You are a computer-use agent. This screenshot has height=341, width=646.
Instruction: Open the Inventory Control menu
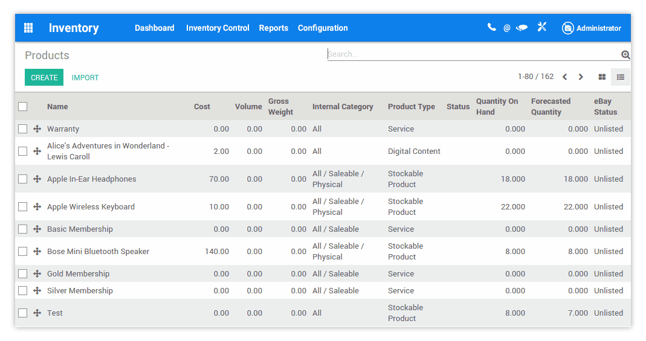[218, 28]
